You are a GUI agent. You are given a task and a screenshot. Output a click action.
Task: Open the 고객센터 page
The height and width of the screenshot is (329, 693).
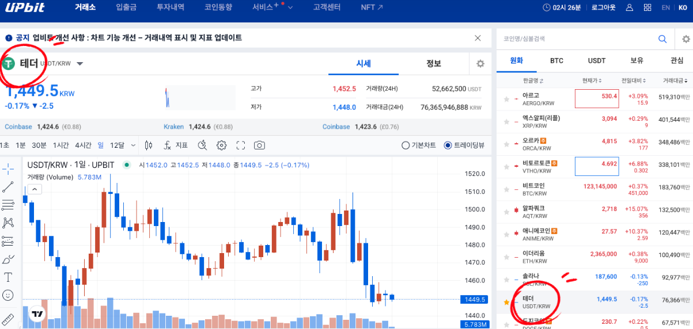pyautogui.click(x=327, y=7)
